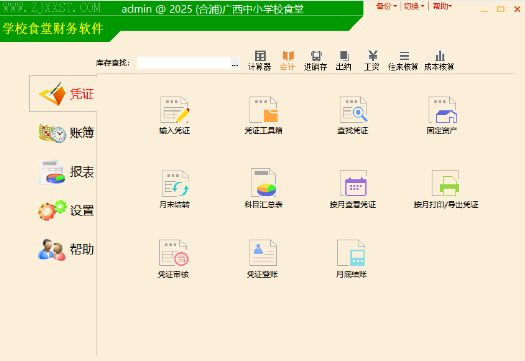This screenshot has width=525, height=361.
Task: Open the 出纳 (cashier) module
Action: click(343, 60)
